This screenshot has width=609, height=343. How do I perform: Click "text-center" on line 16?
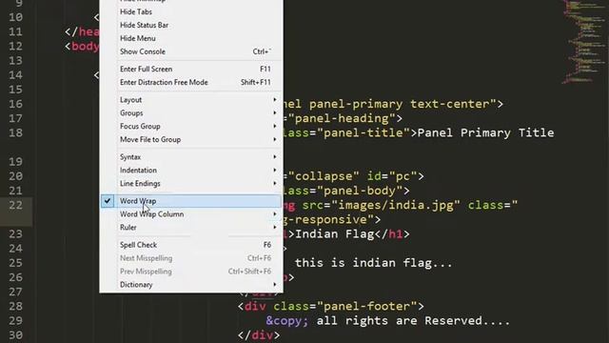pyautogui.click(x=450, y=104)
